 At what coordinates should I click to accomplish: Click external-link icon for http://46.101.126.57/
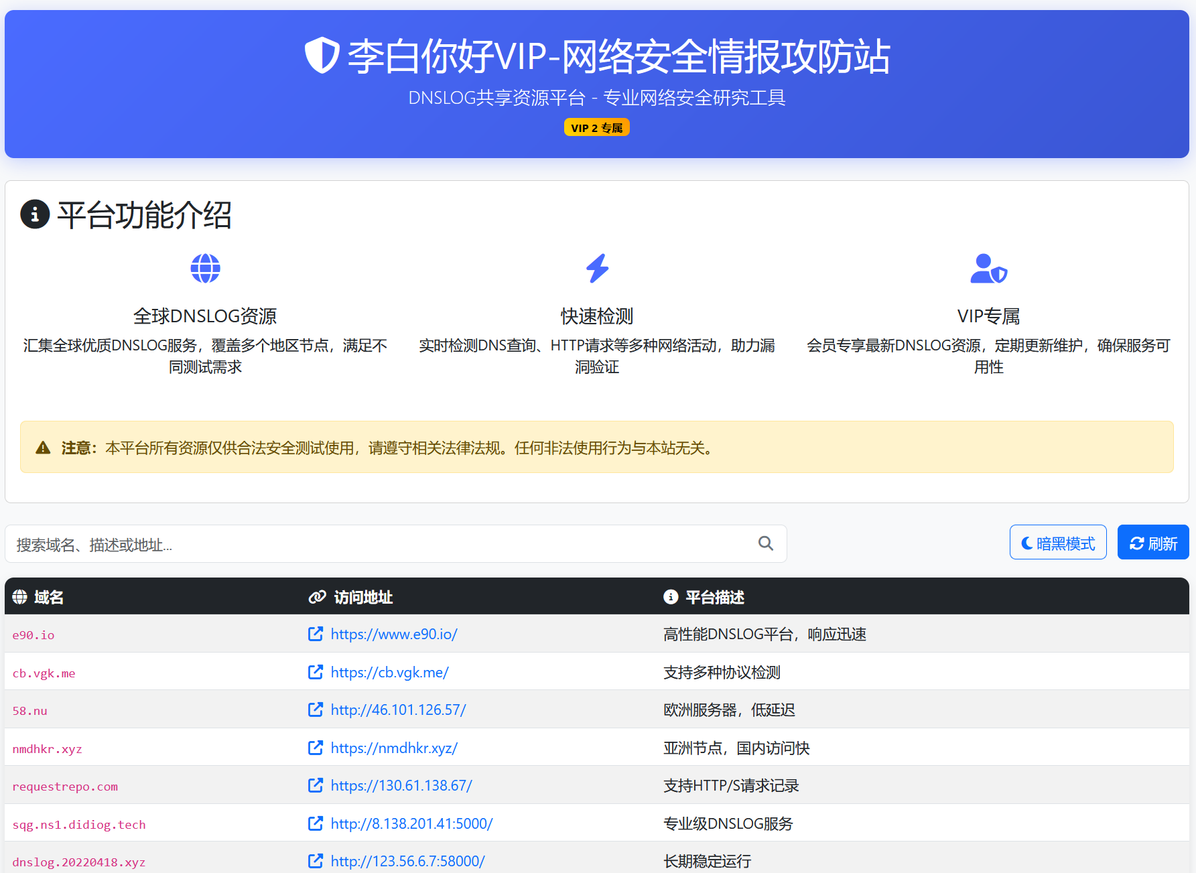point(316,710)
